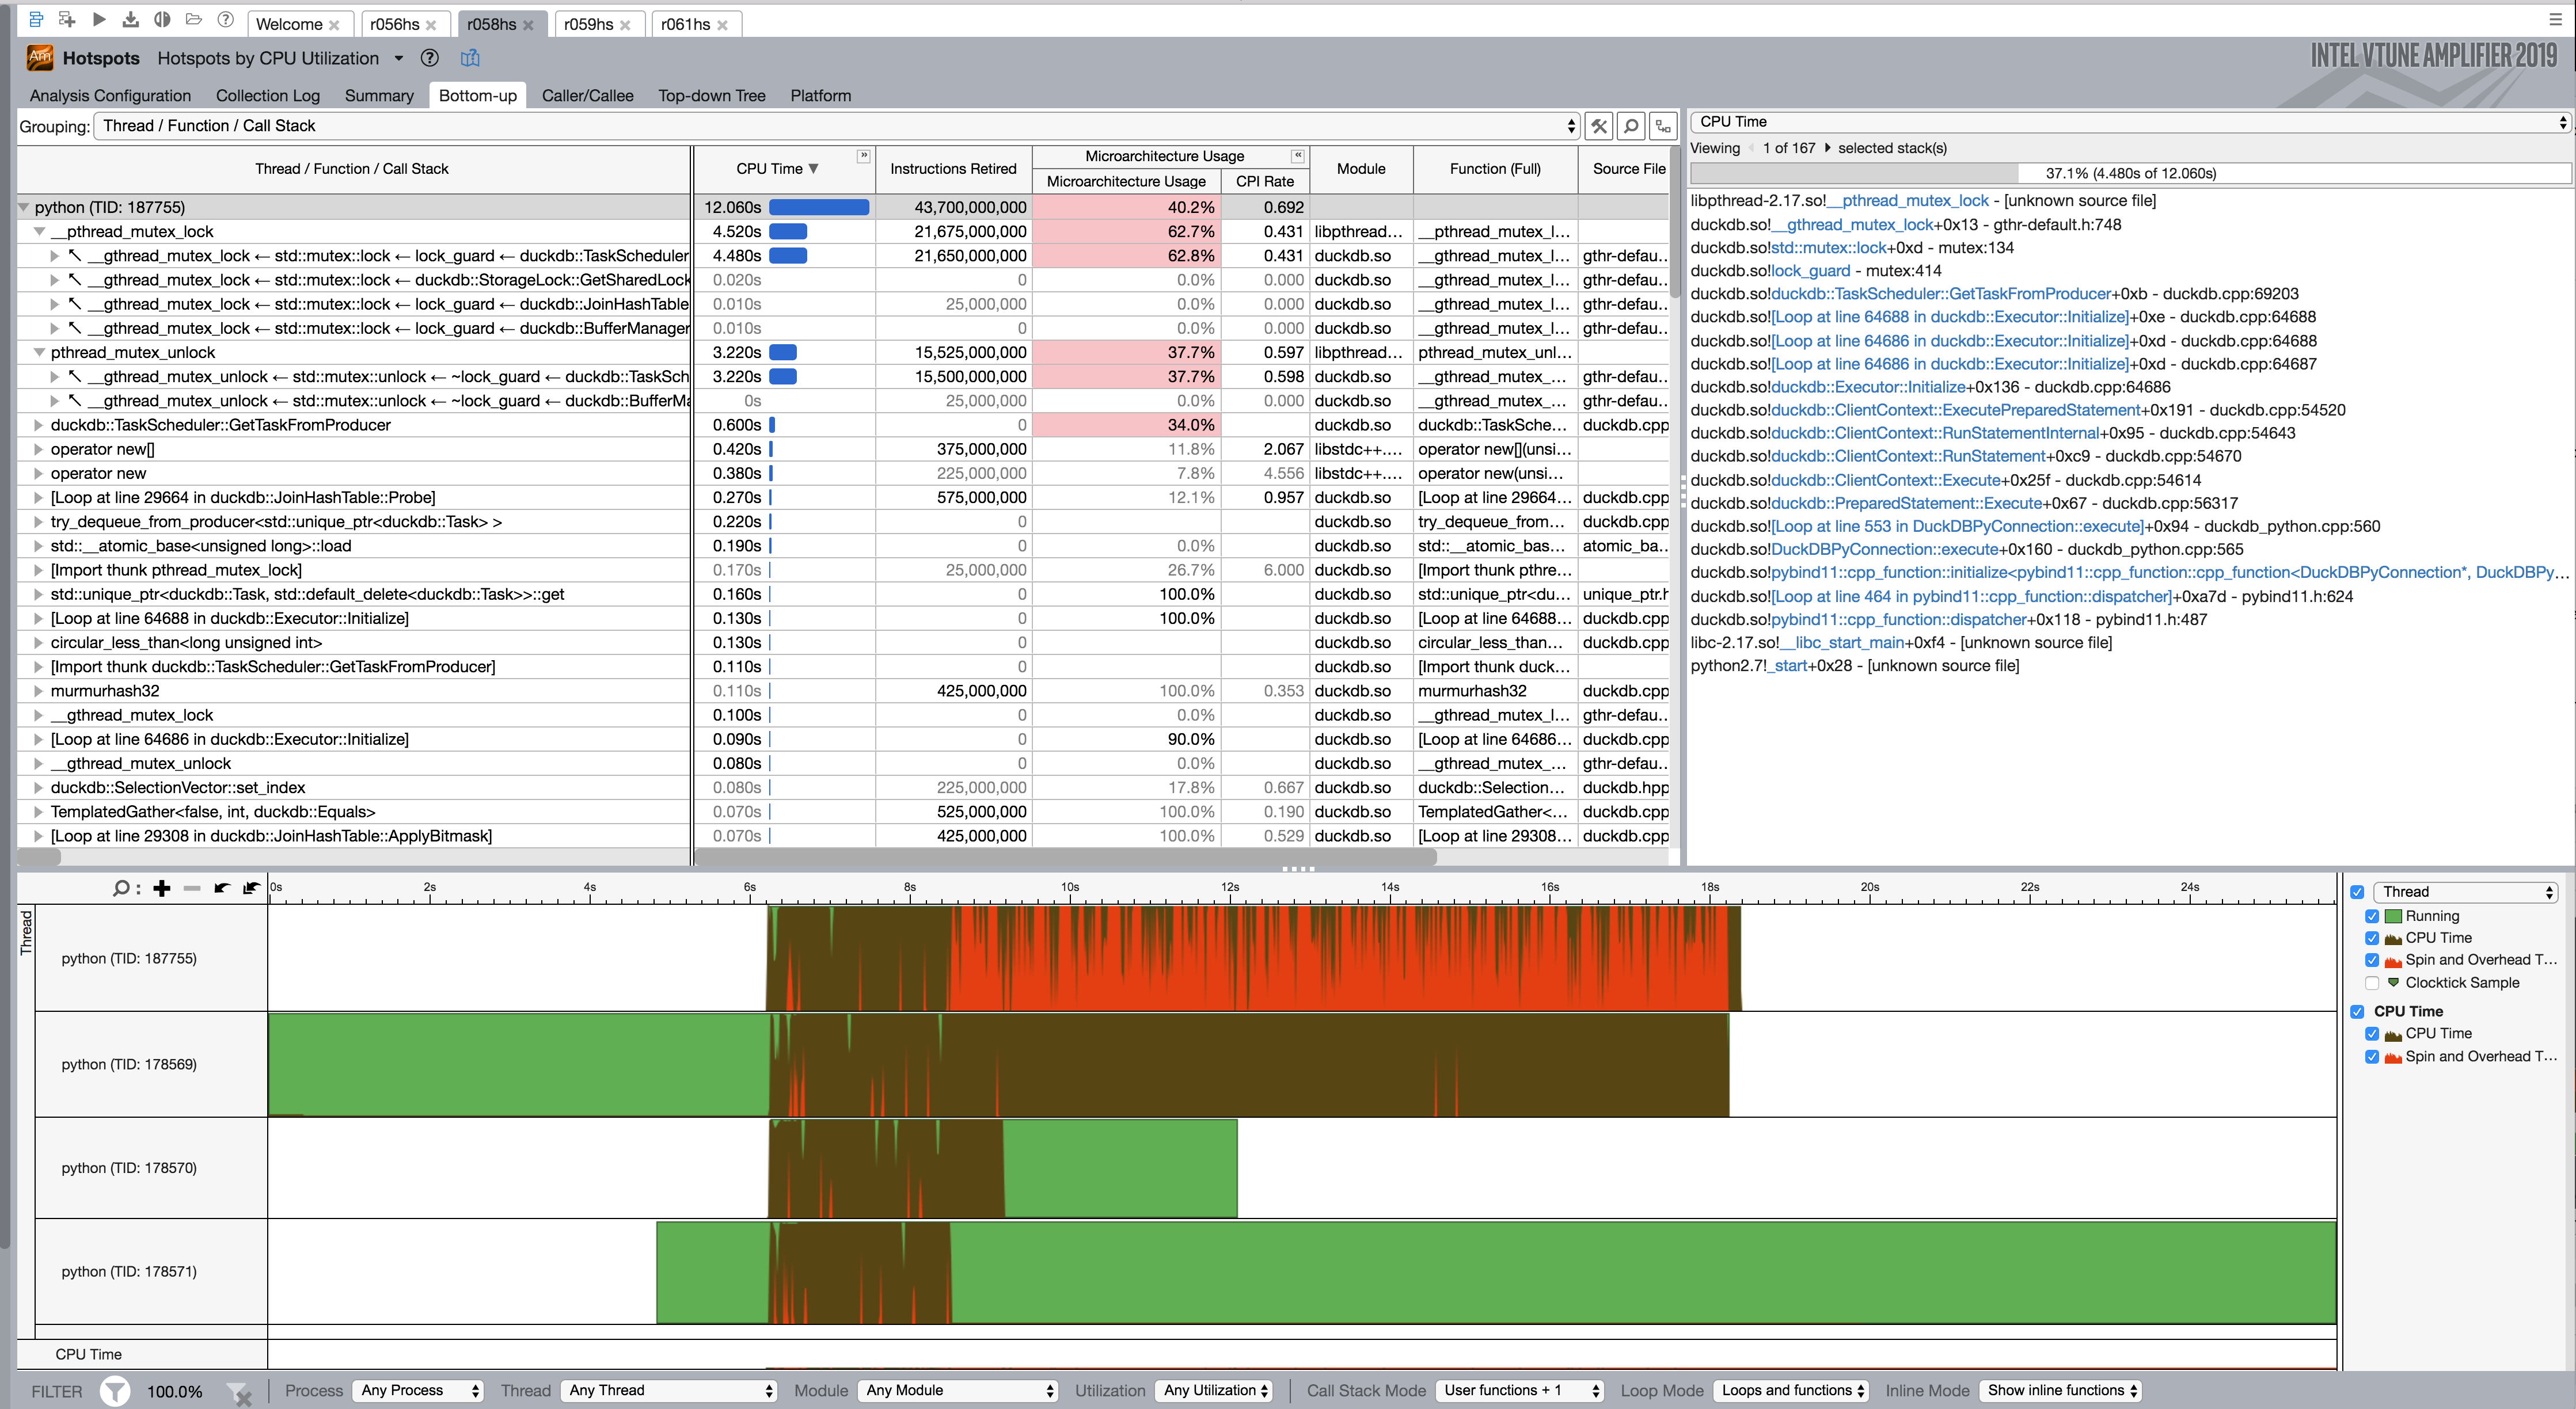Enable the Clocktick Sample checkbox
The height and width of the screenshot is (1409, 2576).
pyautogui.click(x=2372, y=983)
